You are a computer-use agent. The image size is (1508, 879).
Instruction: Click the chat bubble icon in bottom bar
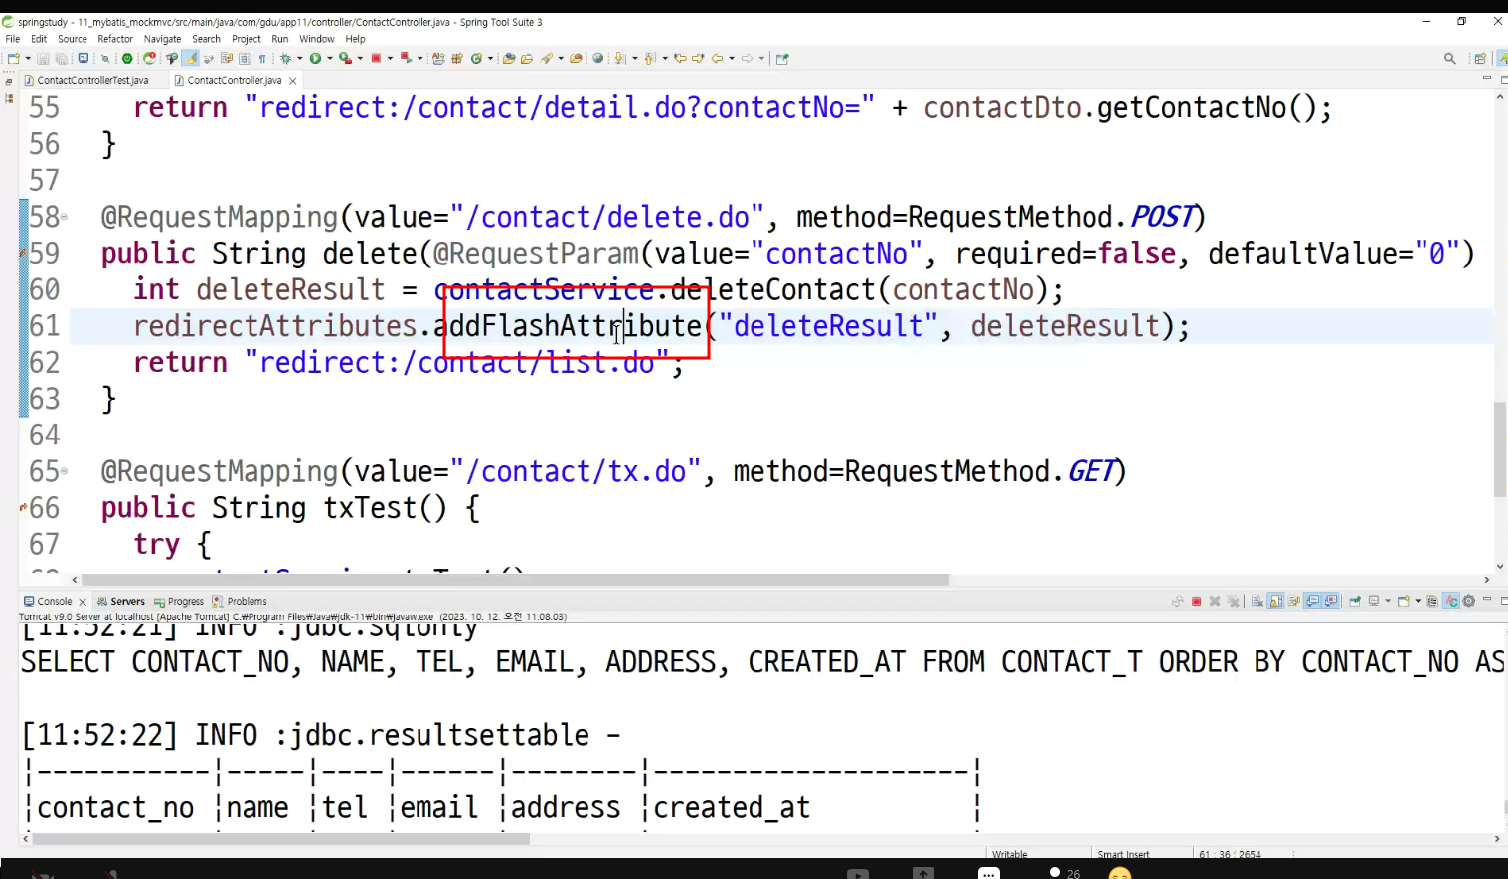pos(988,873)
